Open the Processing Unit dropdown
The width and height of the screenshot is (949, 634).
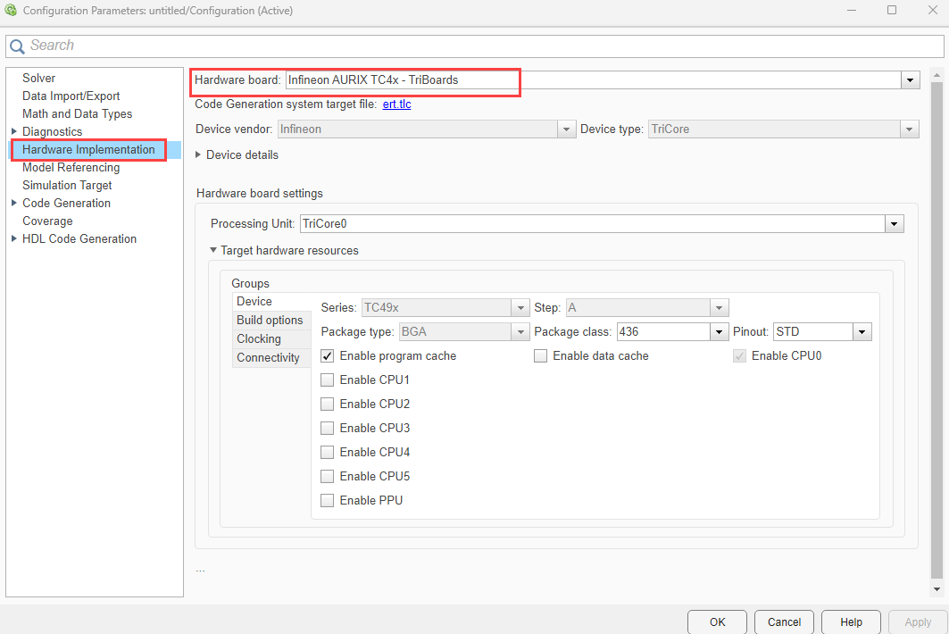[894, 223]
